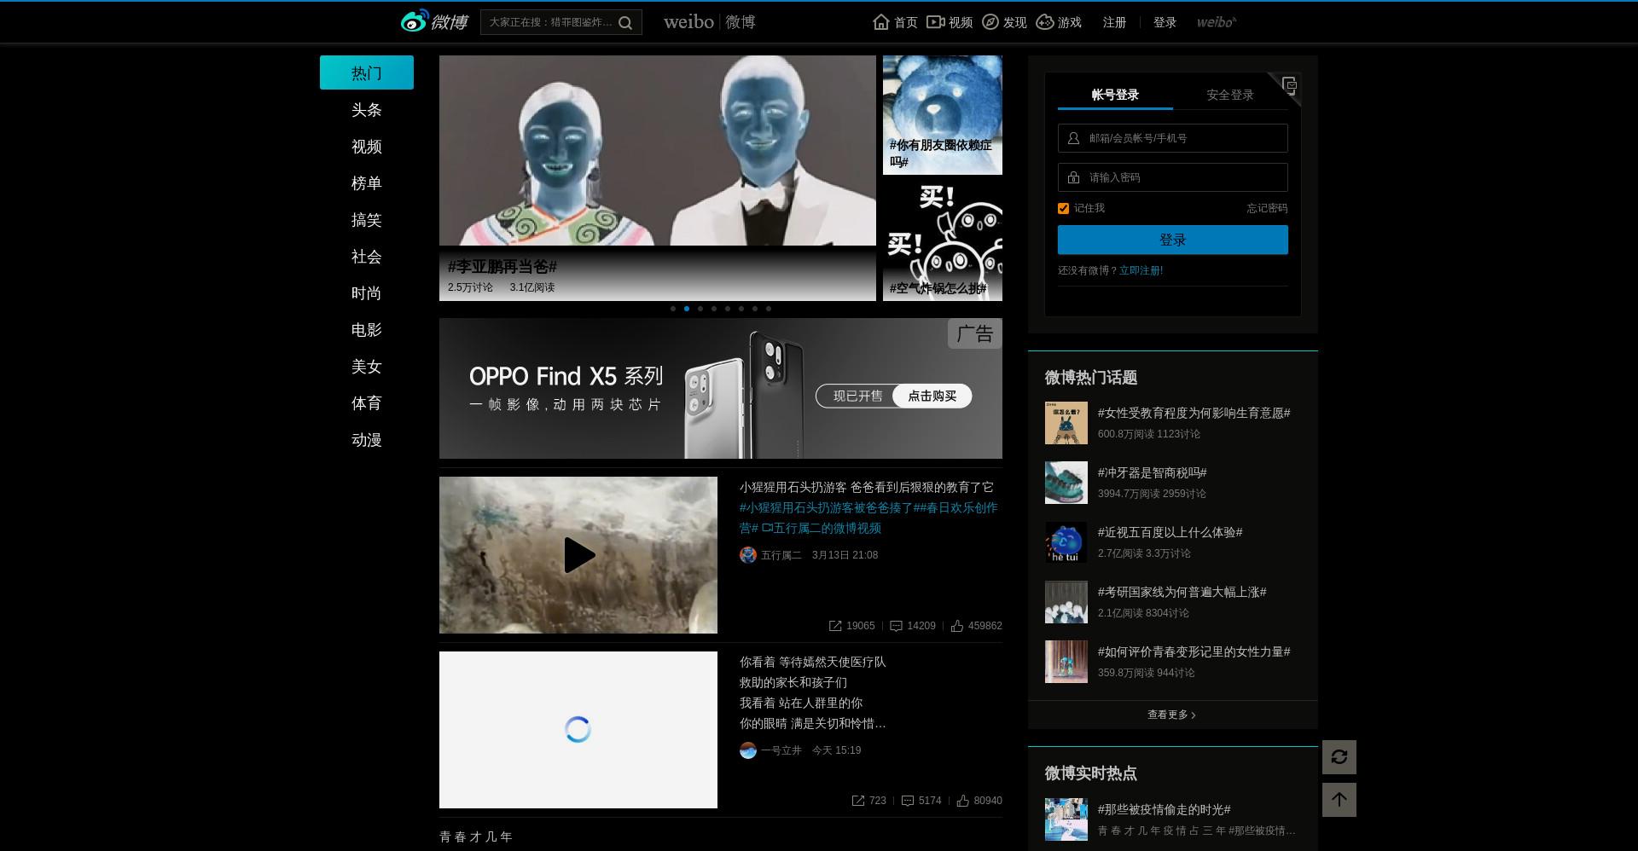Click share icon with 723 count
This screenshot has width=1638, height=851.
(x=858, y=801)
